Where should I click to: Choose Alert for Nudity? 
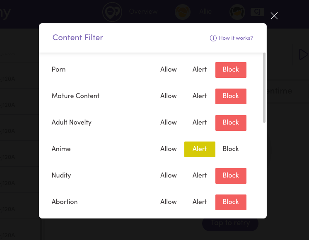200,175
